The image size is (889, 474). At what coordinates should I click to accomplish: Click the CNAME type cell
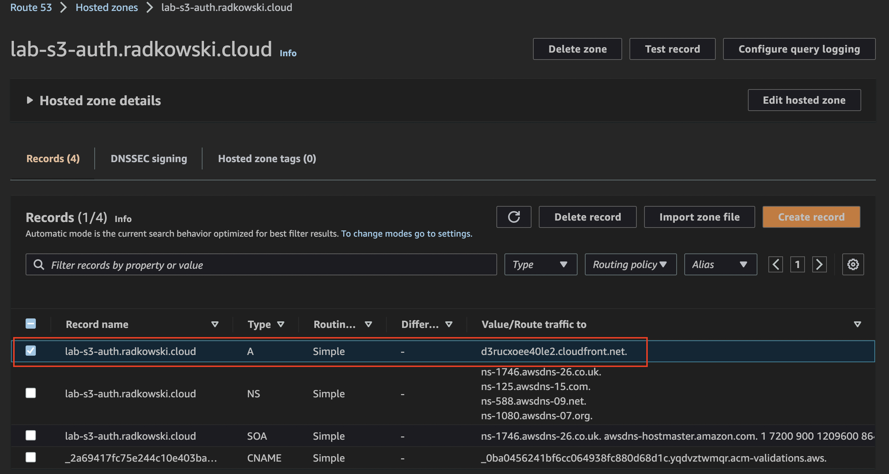coord(264,458)
